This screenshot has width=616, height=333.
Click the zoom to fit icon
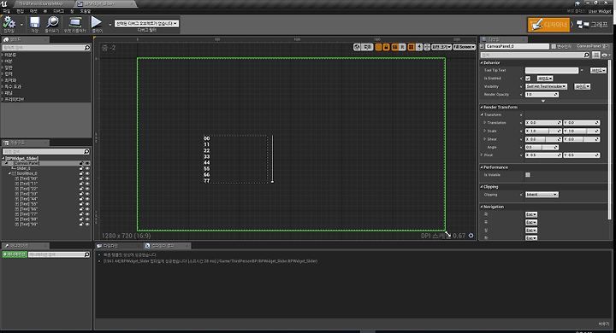(x=427, y=47)
